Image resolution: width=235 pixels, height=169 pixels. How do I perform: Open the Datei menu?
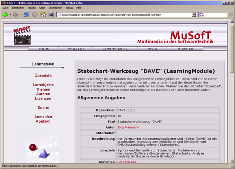point(5,8)
